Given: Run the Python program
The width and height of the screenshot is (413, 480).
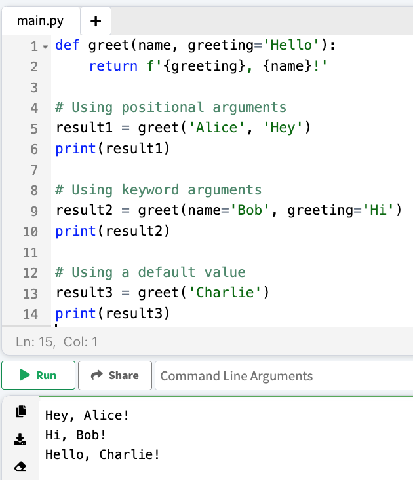Looking at the screenshot, I should click(38, 375).
